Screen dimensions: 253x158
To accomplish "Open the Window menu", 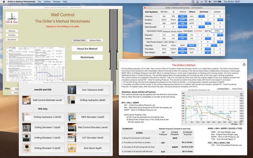I will tap(57, 2).
